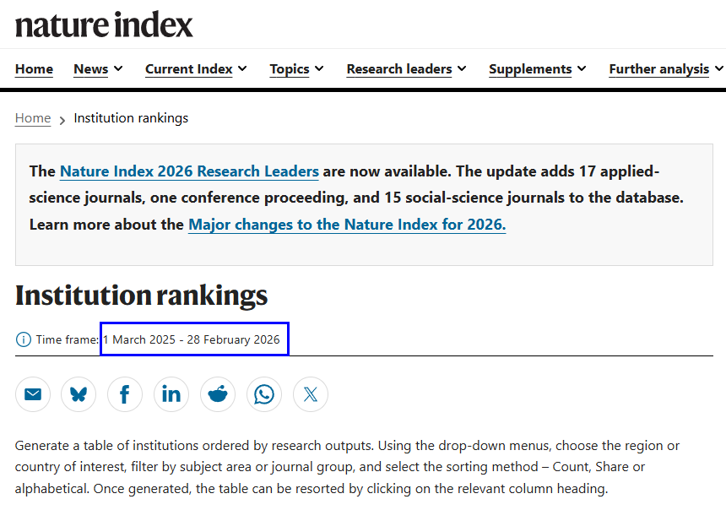Open the Research leaders menu item
This screenshot has width=726, height=510.
399,69
